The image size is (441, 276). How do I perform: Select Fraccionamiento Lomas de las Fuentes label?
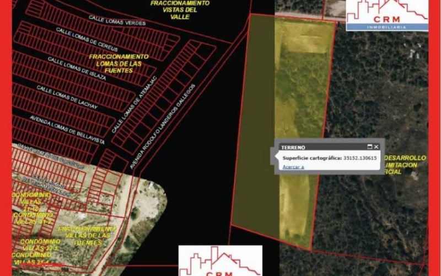pos(118,63)
